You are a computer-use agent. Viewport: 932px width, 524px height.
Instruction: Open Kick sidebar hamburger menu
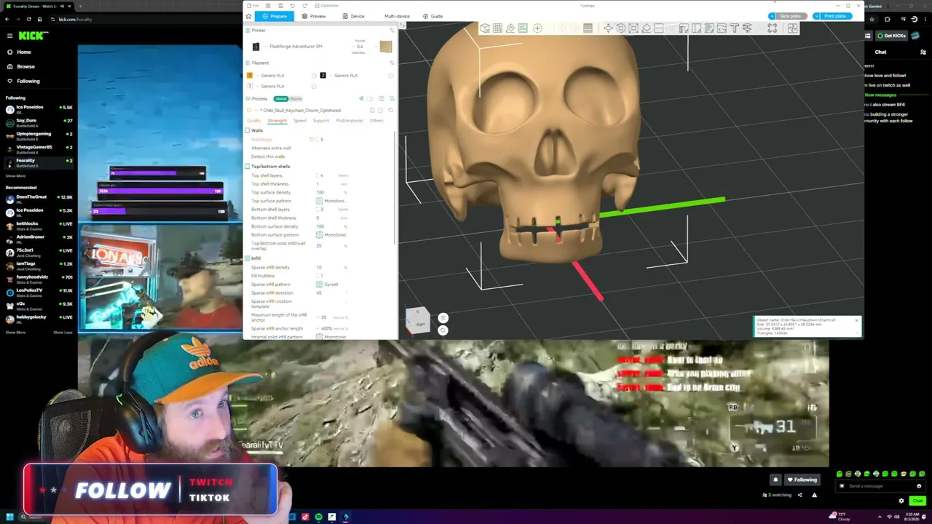point(10,36)
